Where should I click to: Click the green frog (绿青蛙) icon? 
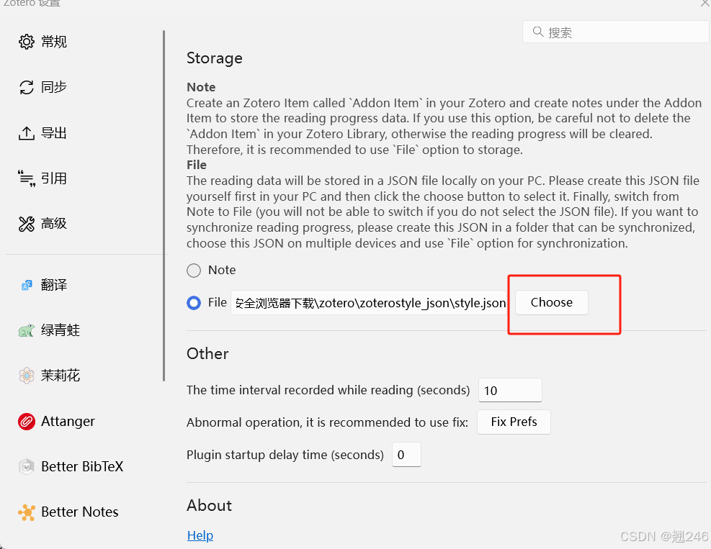pyautogui.click(x=27, y=330)
